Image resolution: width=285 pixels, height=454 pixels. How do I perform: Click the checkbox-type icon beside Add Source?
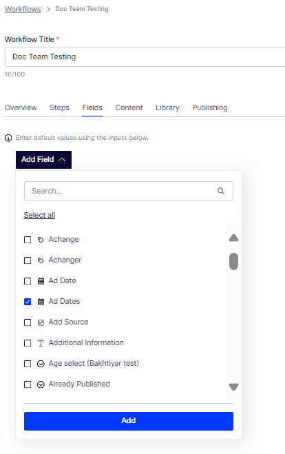tap(41, 322)
